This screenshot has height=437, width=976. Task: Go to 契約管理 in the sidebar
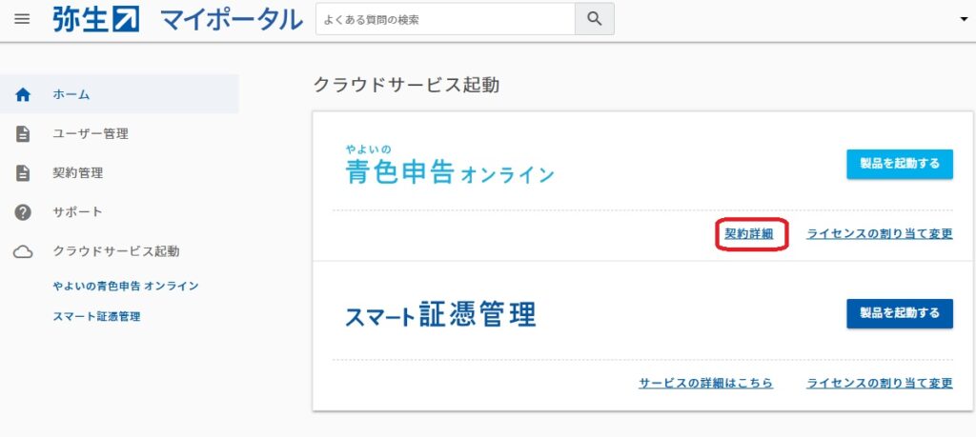tap(78, 173)
